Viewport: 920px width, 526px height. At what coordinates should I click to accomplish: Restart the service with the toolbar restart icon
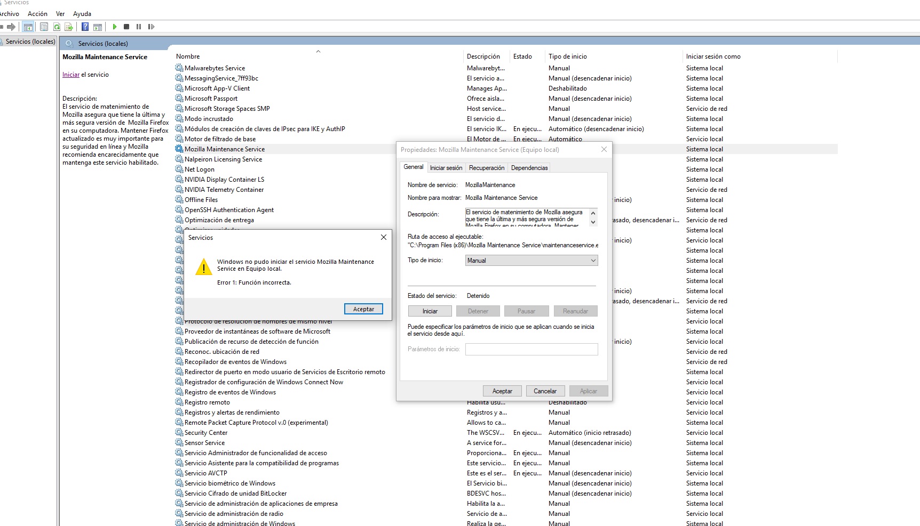click(152, 27)
